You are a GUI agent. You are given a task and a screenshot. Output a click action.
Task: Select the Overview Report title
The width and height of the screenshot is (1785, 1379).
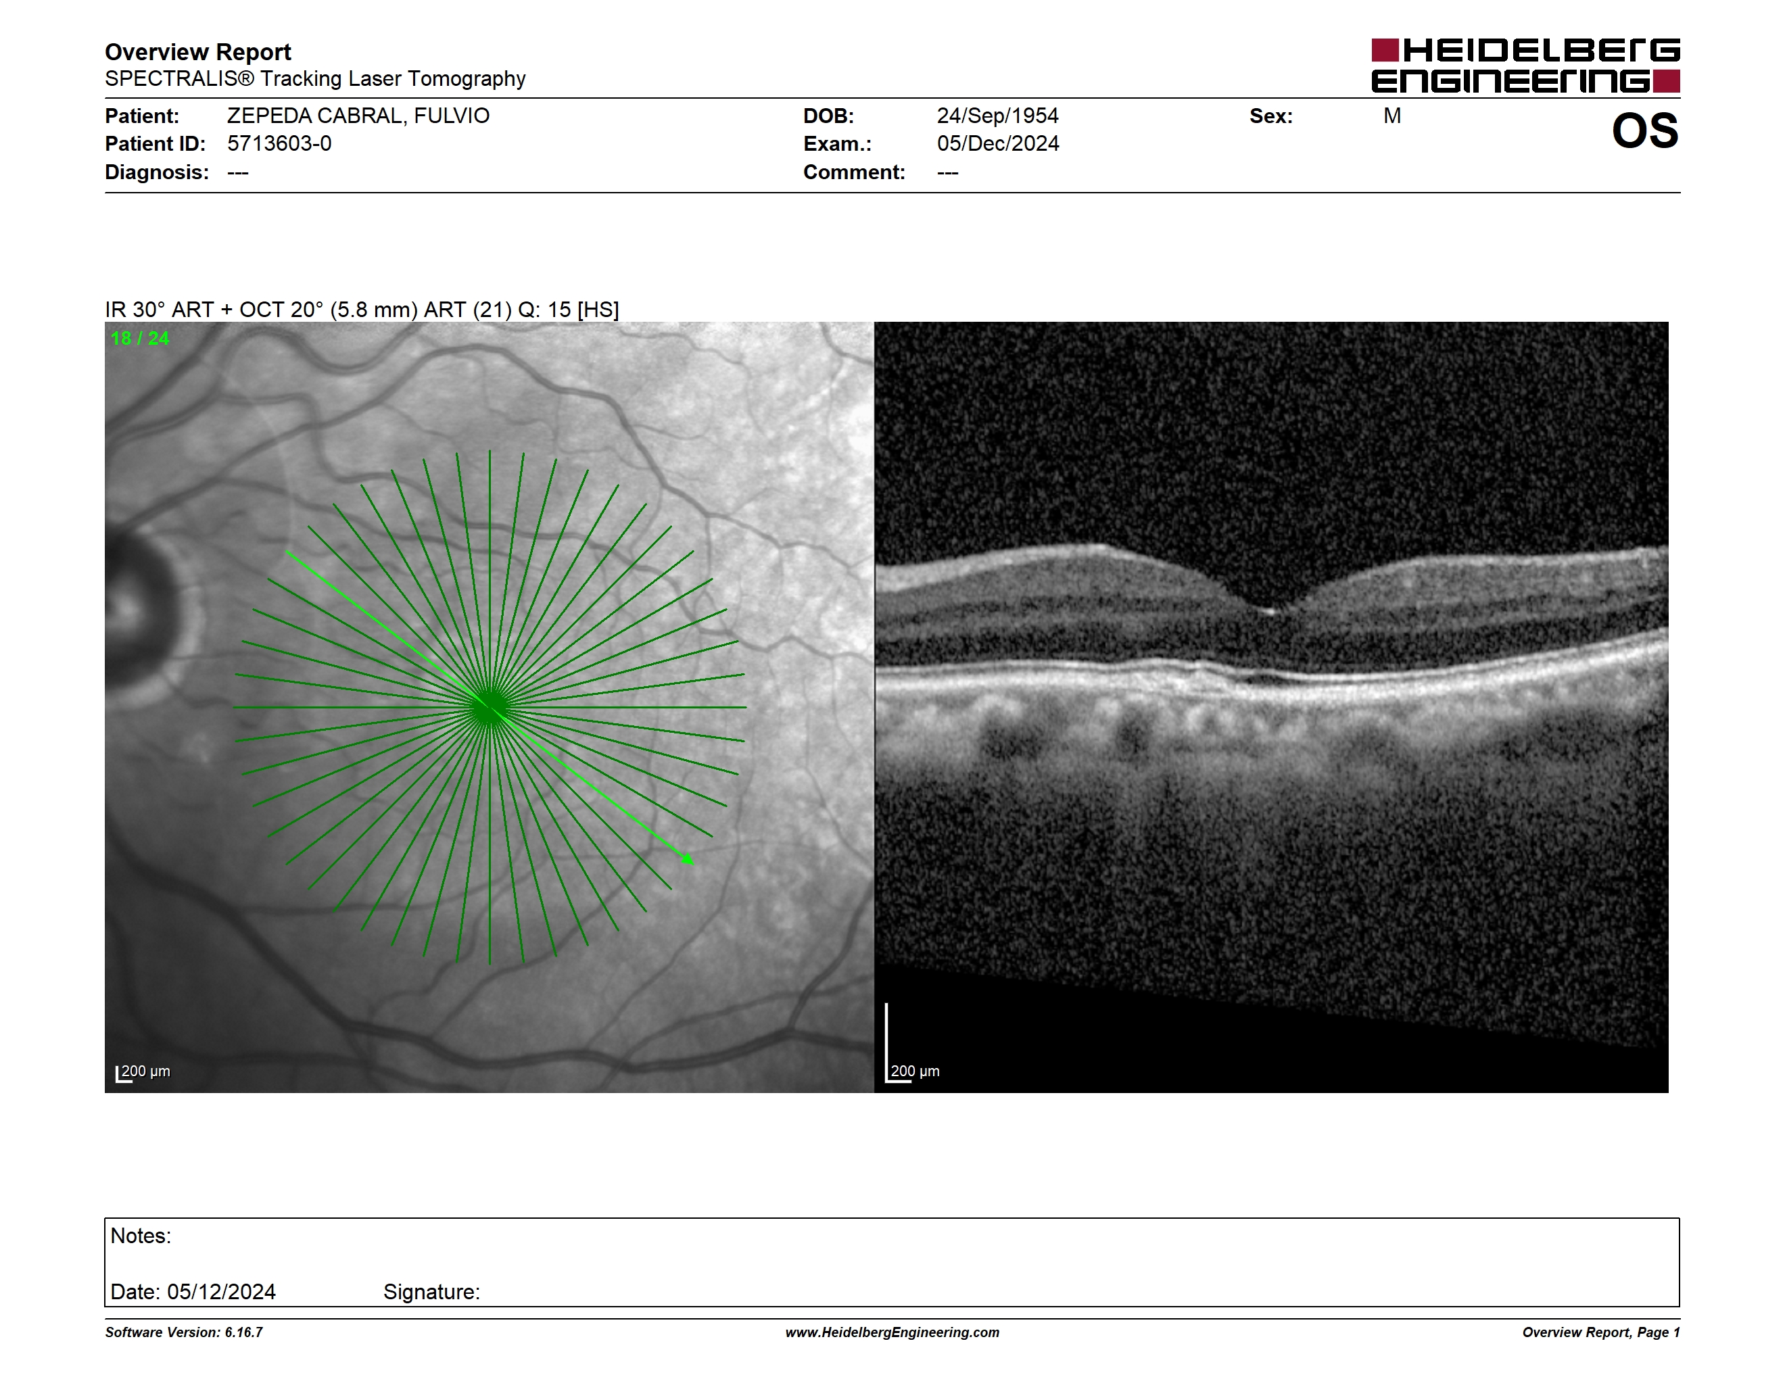pyautogui.click(x=198, y=51)
